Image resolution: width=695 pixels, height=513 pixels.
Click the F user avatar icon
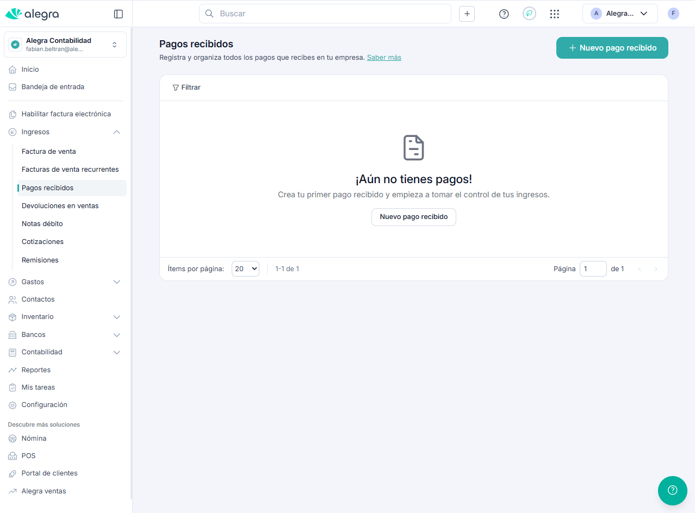point(673,14)
